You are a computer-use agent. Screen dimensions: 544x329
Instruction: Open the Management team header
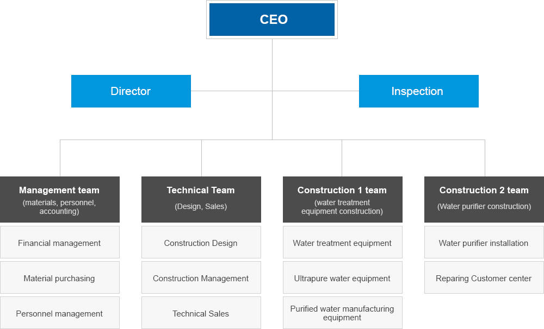coord(60,199)
